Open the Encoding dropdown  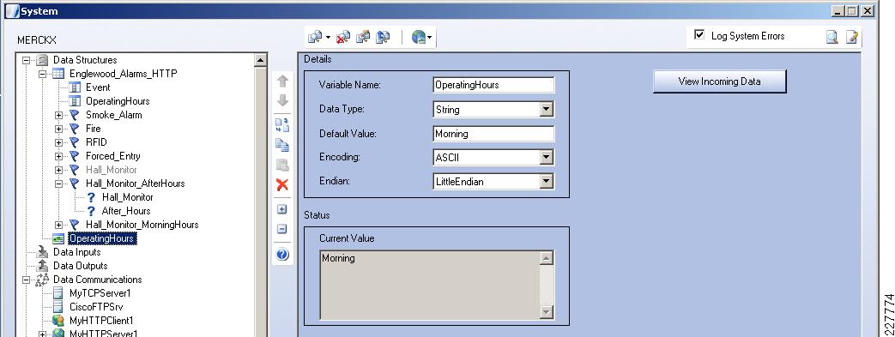click(547, 157)
